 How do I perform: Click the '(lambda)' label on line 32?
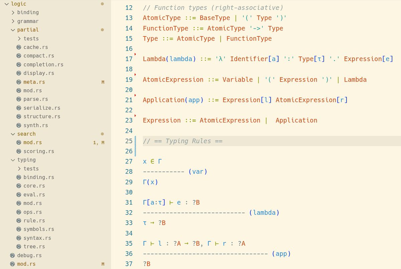click(264, 213)
